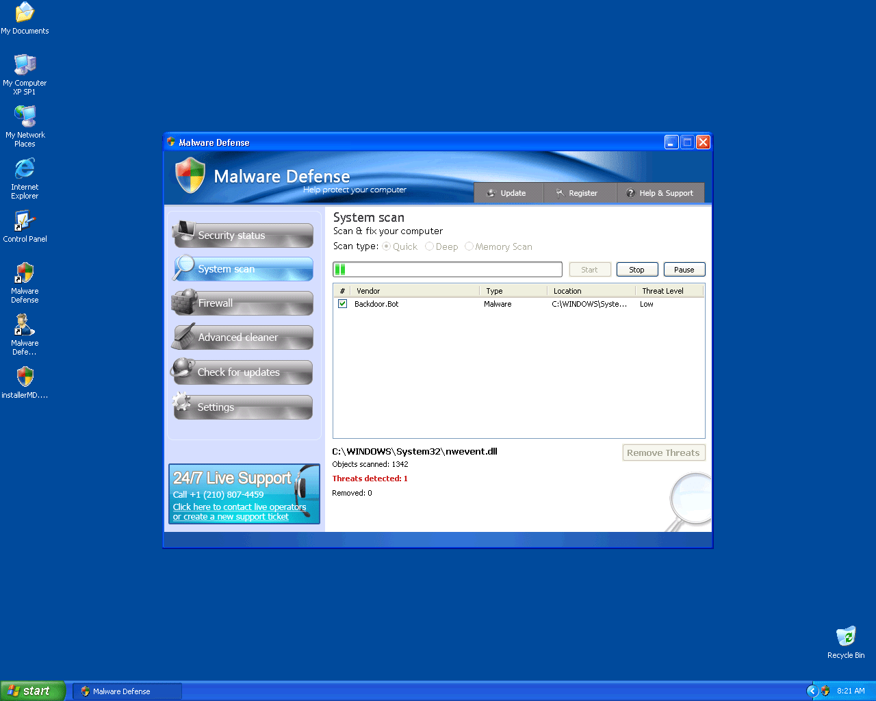Image resolution: width=876 pixels, height=701 pixels.
Task: Click the Advanced cleaner broom icon
Action: pos(183,336)
